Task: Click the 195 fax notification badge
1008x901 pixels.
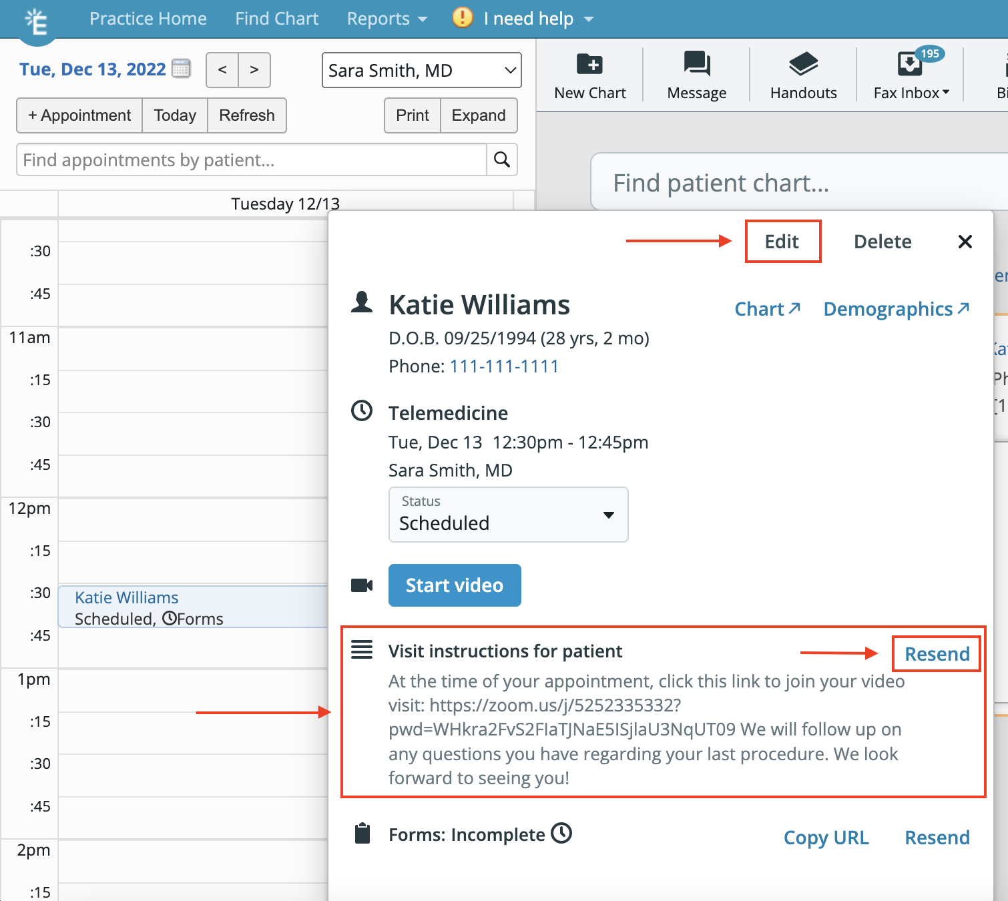Action: pyautogui.click(x=930, y=53)
